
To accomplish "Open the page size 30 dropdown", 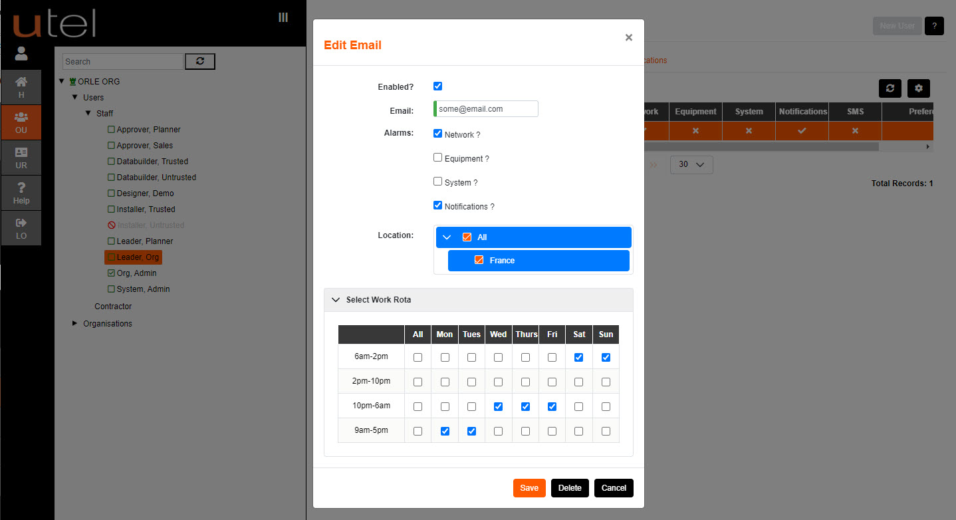I will coord(691,165).
